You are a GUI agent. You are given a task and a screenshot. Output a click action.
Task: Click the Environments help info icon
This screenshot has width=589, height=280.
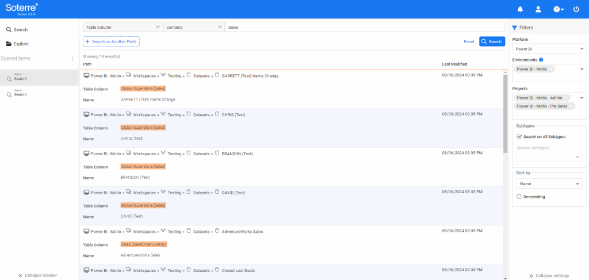point(541,60)
